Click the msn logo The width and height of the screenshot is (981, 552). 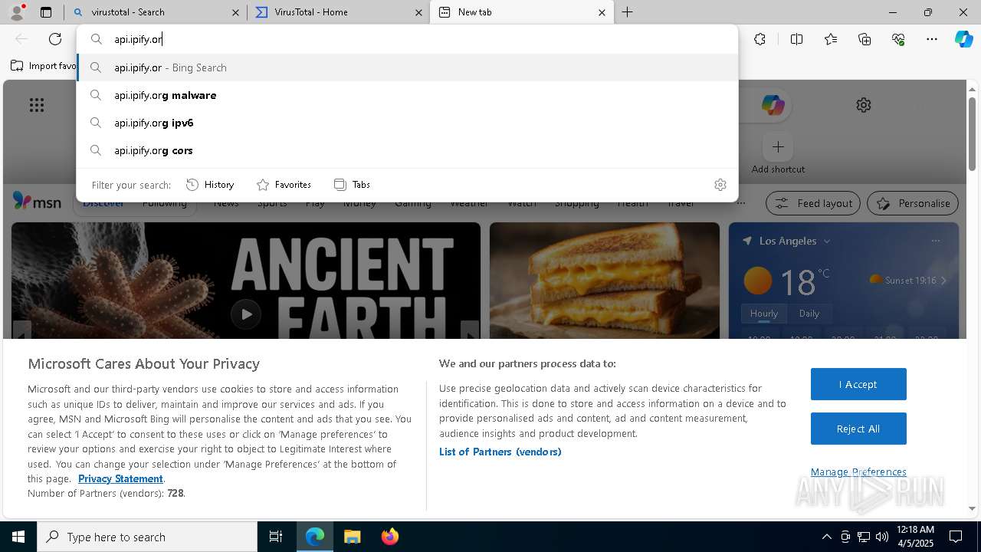click(37, 202)
